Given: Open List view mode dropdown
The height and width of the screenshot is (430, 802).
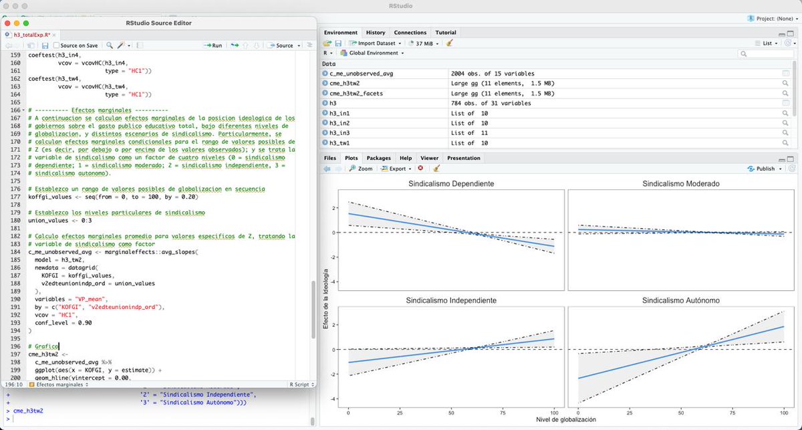Looking at the screenshot, I should click(767, 43).
